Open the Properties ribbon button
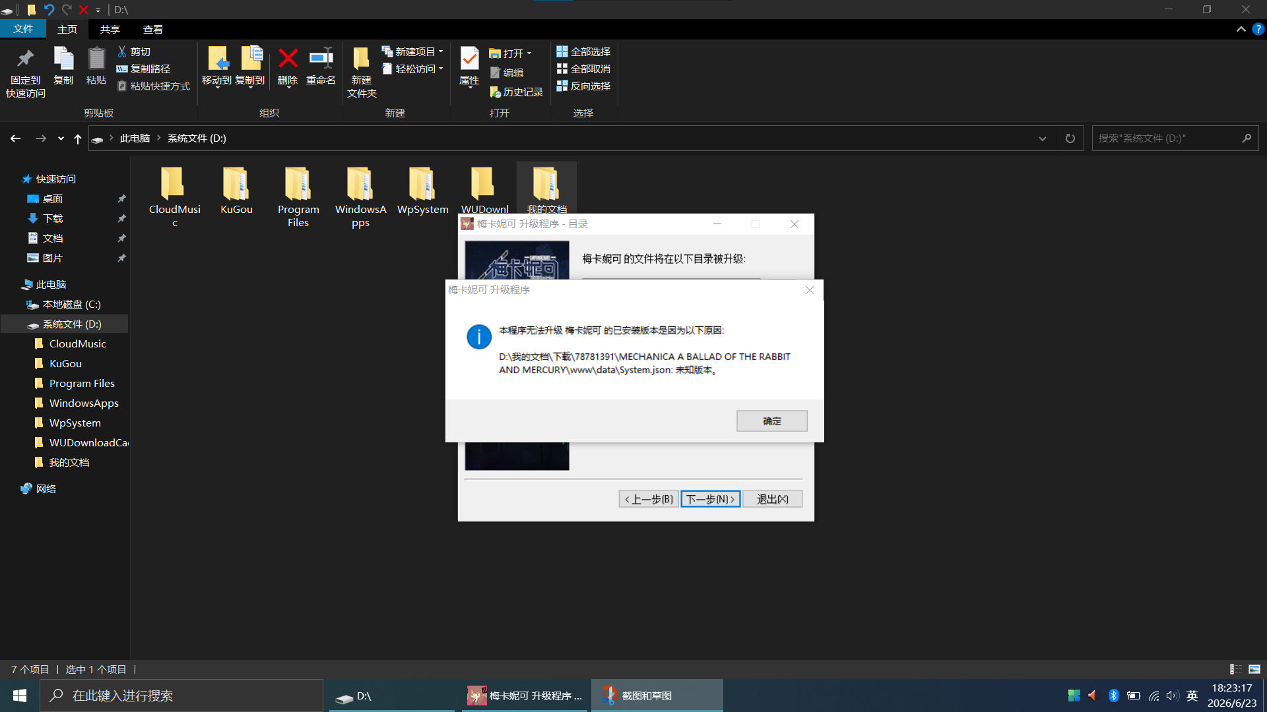1267x712 pixels. (469, 67)
